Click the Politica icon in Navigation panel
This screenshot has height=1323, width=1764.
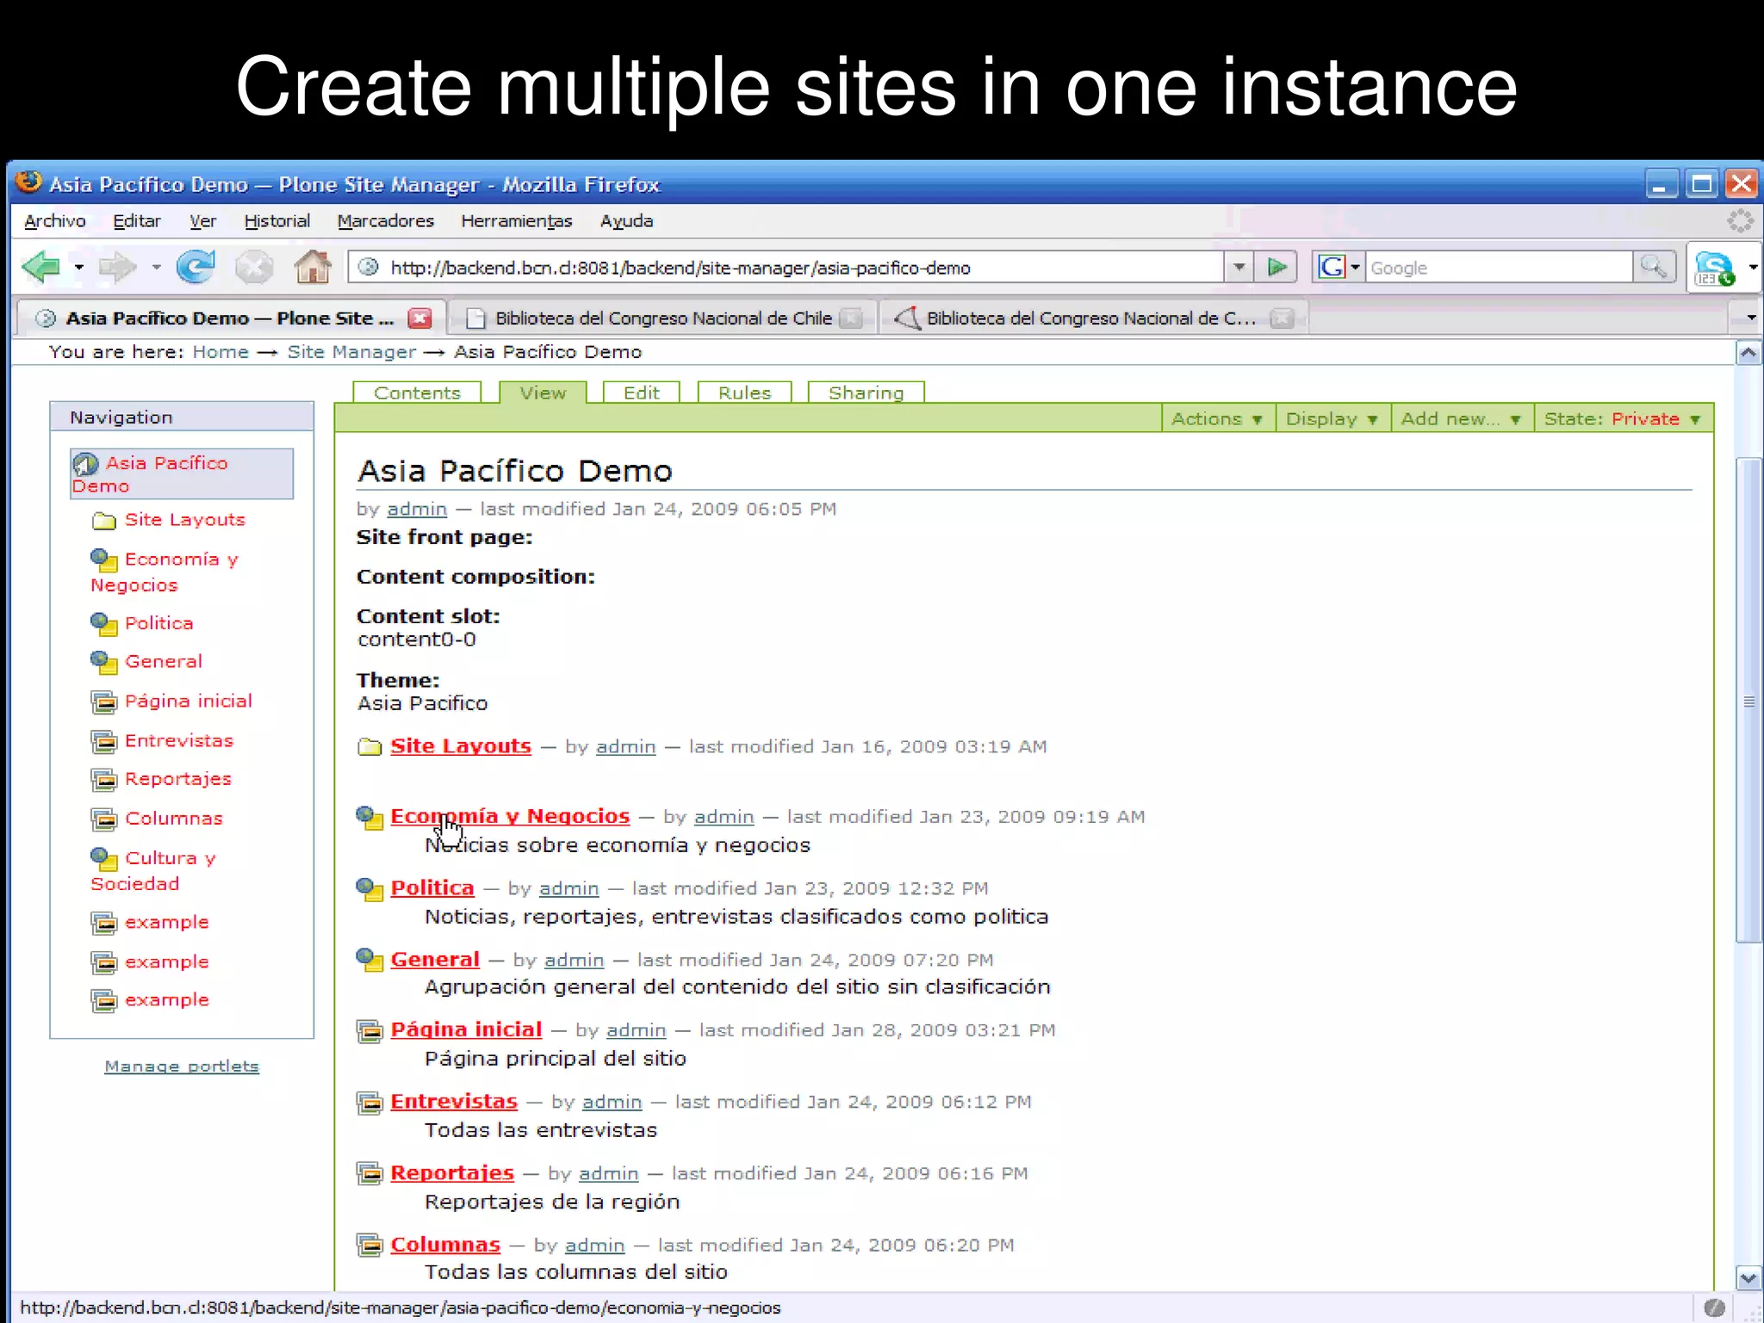click(104, 624)
